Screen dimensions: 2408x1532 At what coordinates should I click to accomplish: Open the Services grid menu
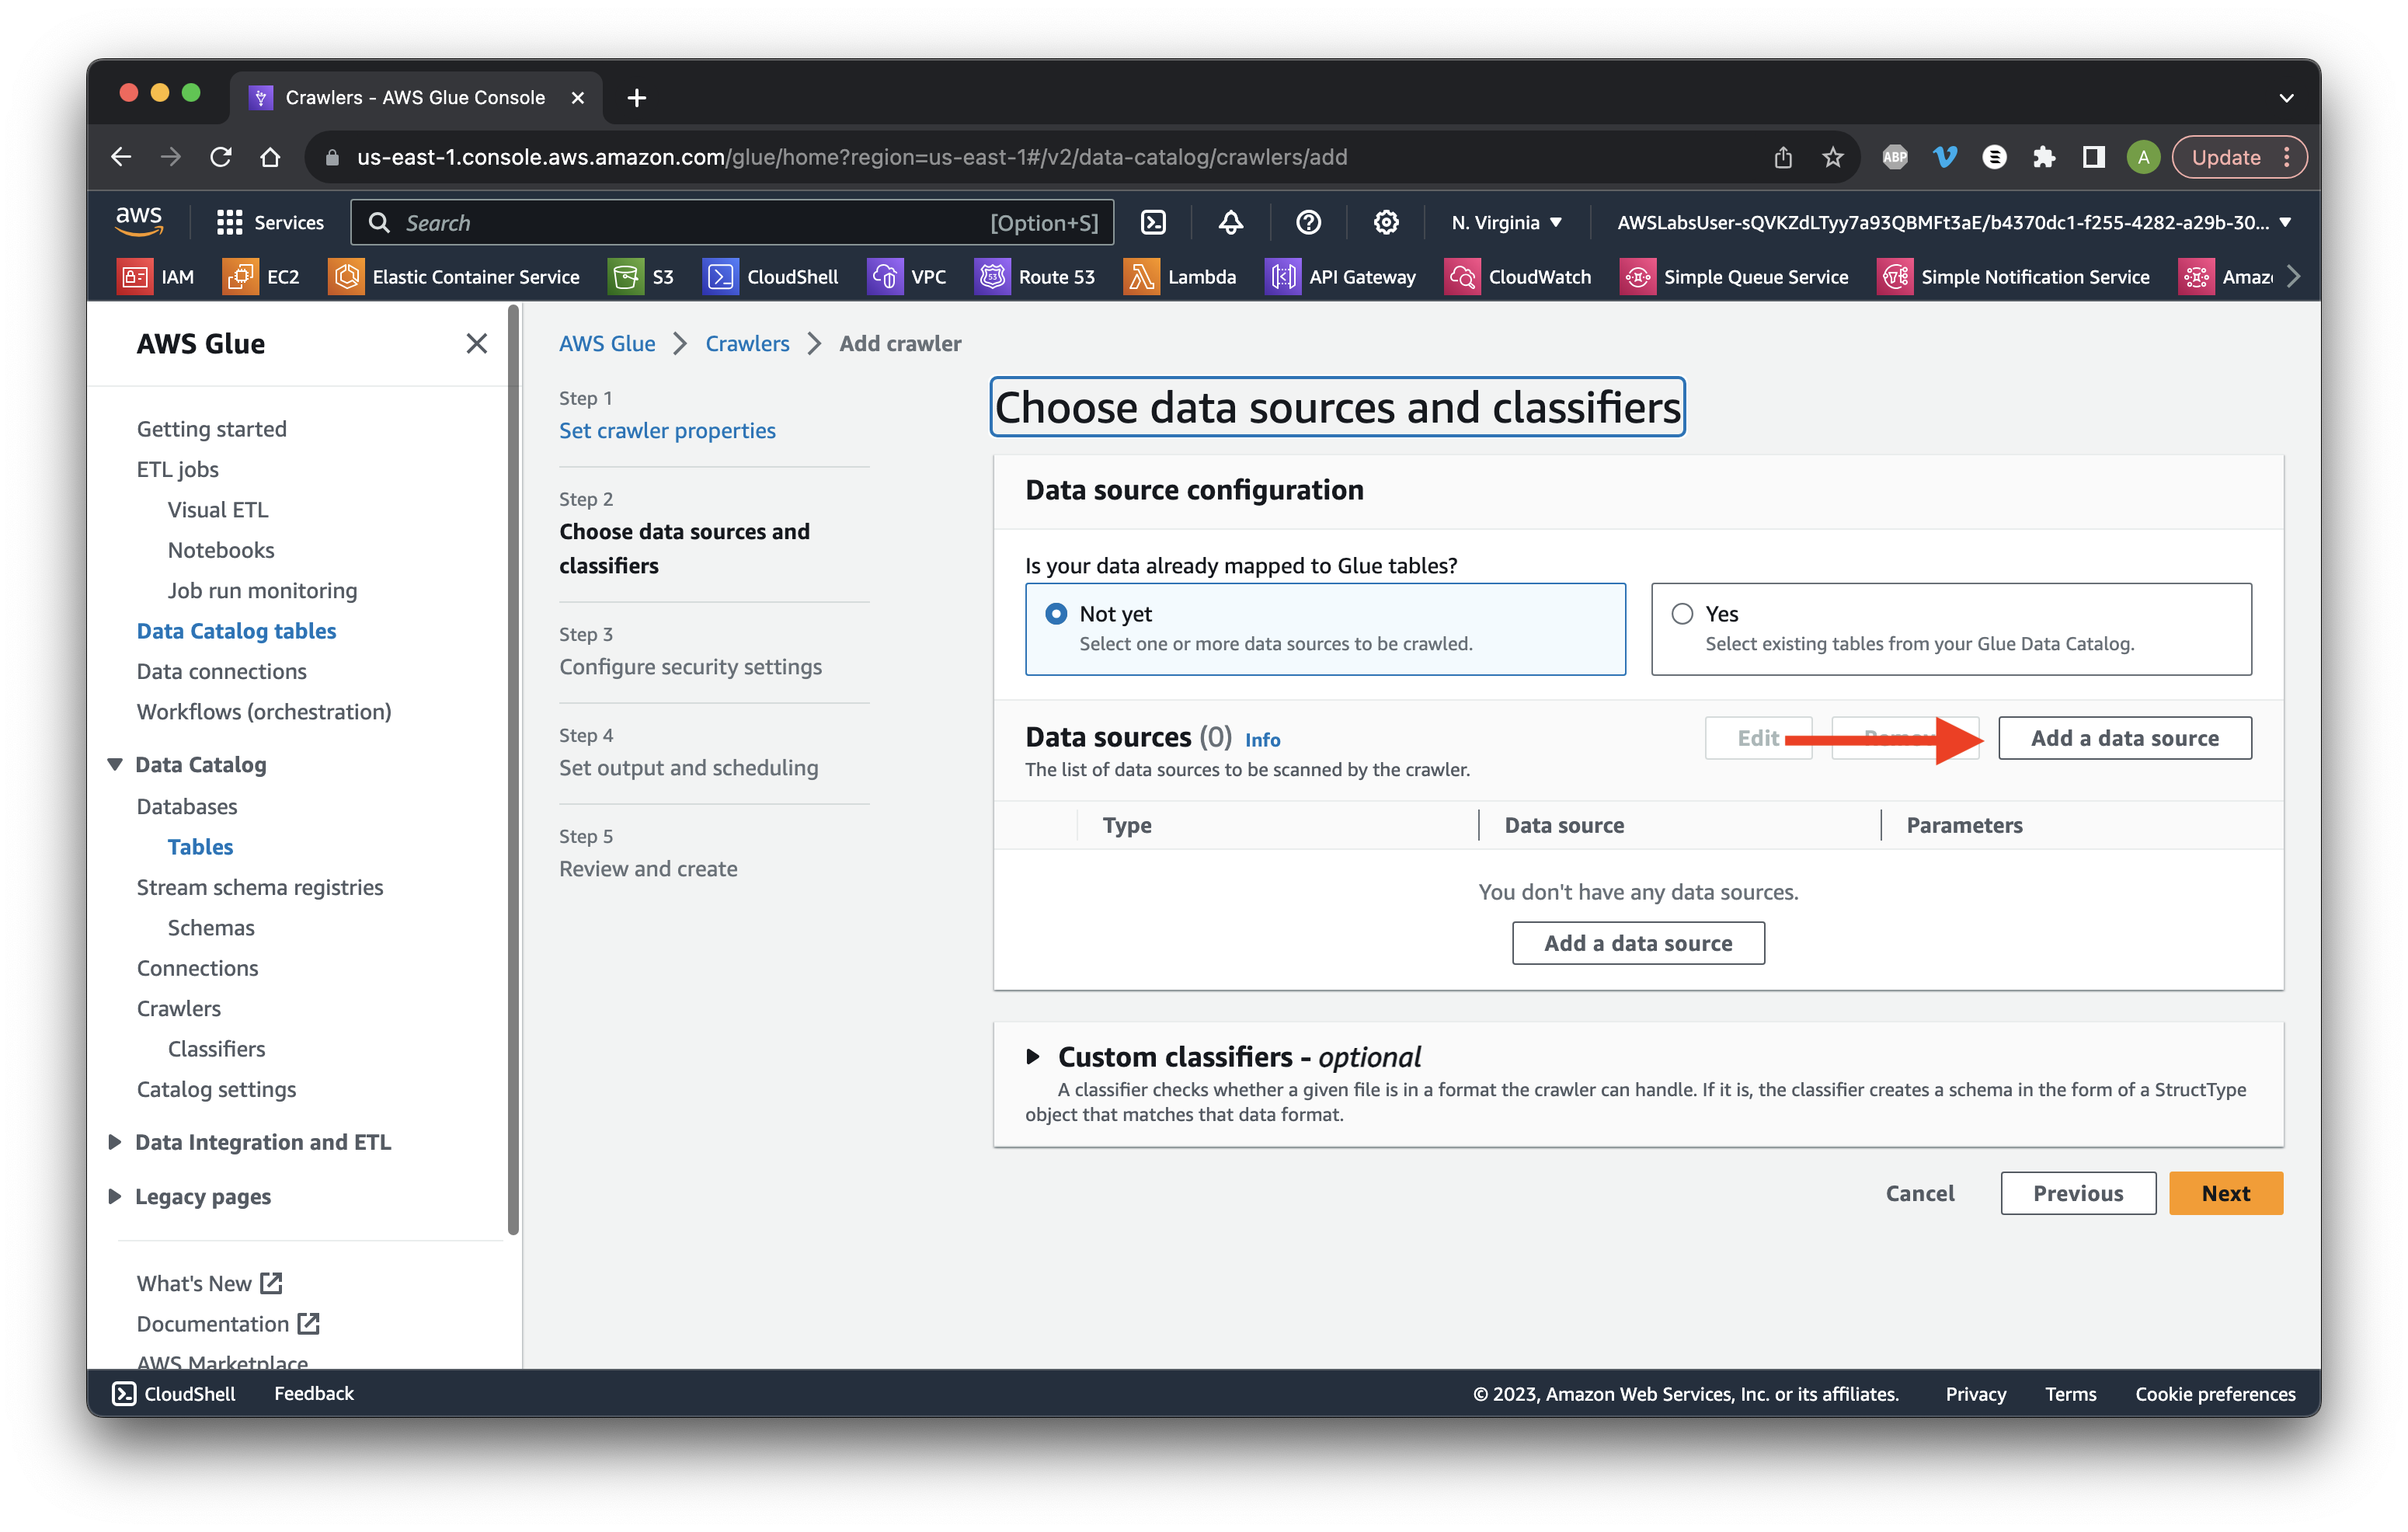tap(270, 222)
